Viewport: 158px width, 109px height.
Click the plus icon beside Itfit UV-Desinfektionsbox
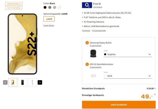pos(87,64)
